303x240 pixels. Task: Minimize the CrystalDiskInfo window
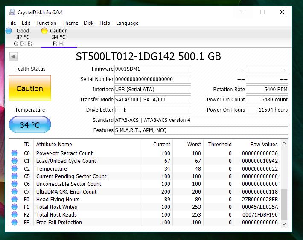coord(243,12)
